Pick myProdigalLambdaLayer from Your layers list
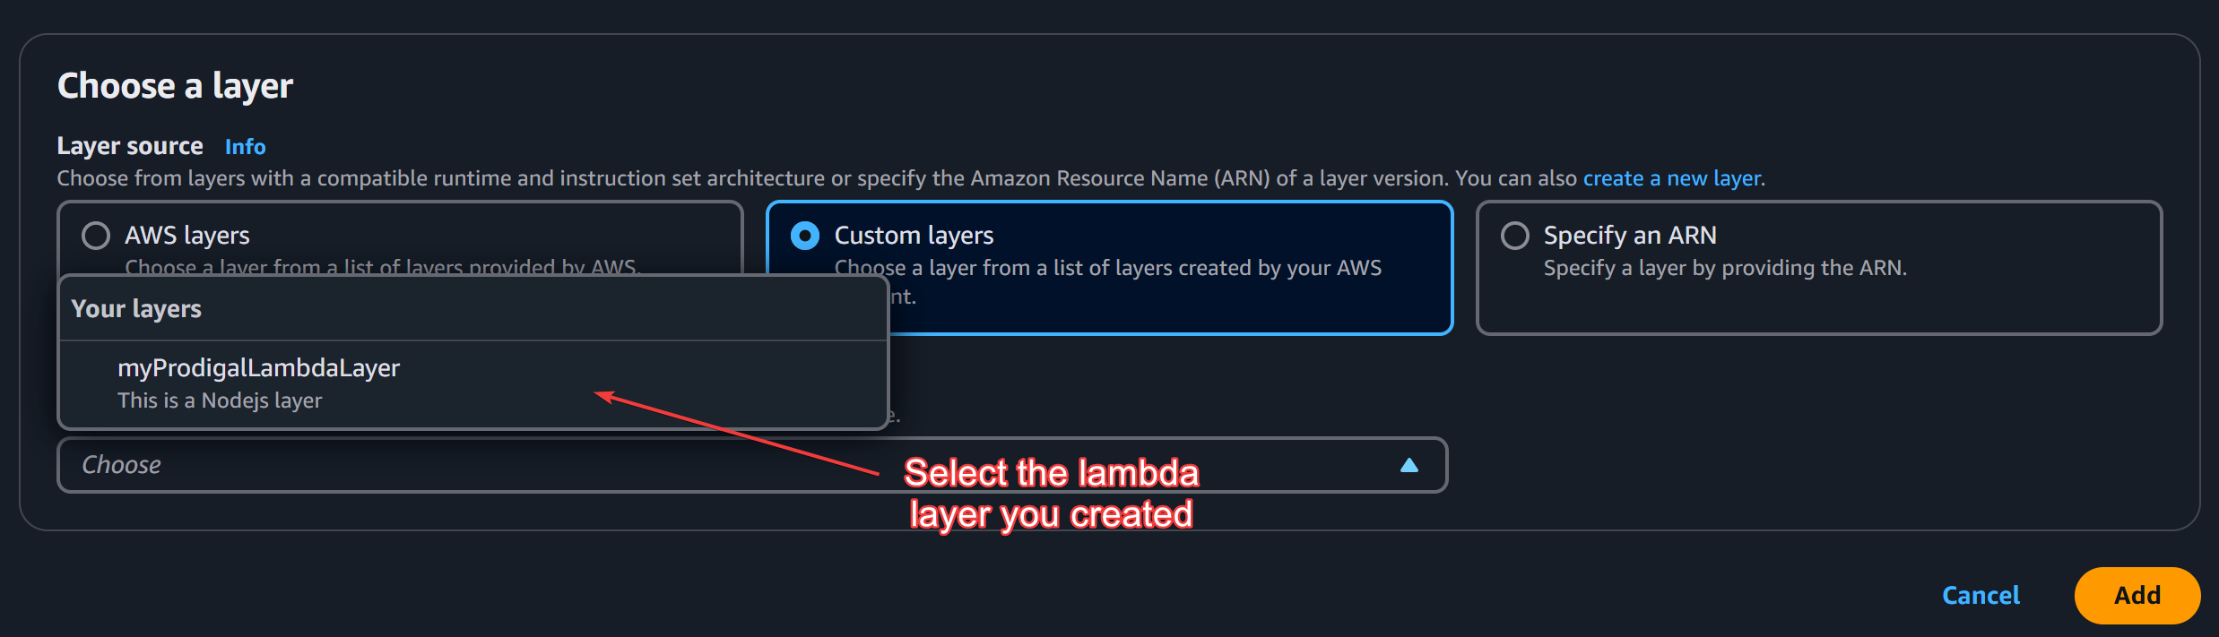 tap(258, 368)
